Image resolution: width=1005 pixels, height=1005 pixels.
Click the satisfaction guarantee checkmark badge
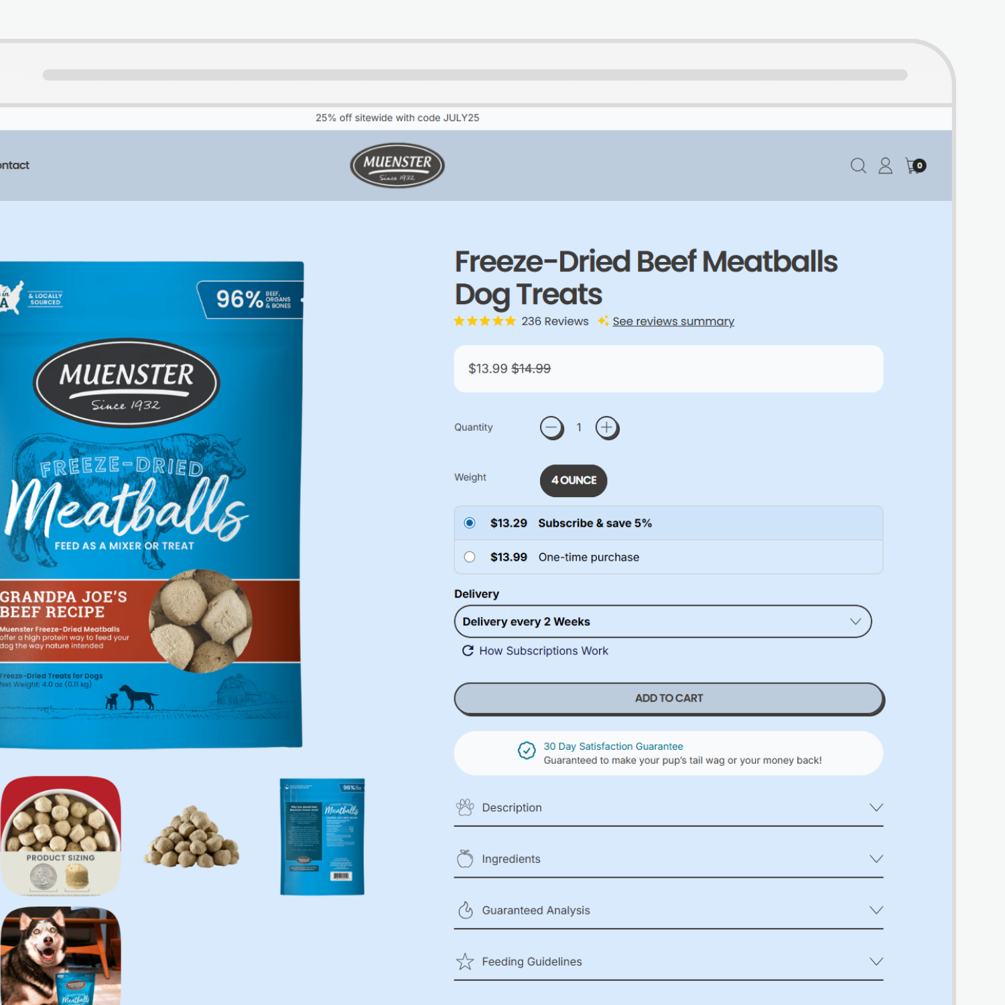527,750
